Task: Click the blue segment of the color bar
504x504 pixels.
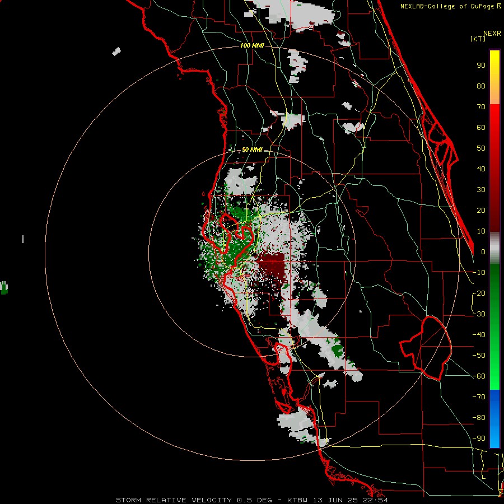Action: 494,418
